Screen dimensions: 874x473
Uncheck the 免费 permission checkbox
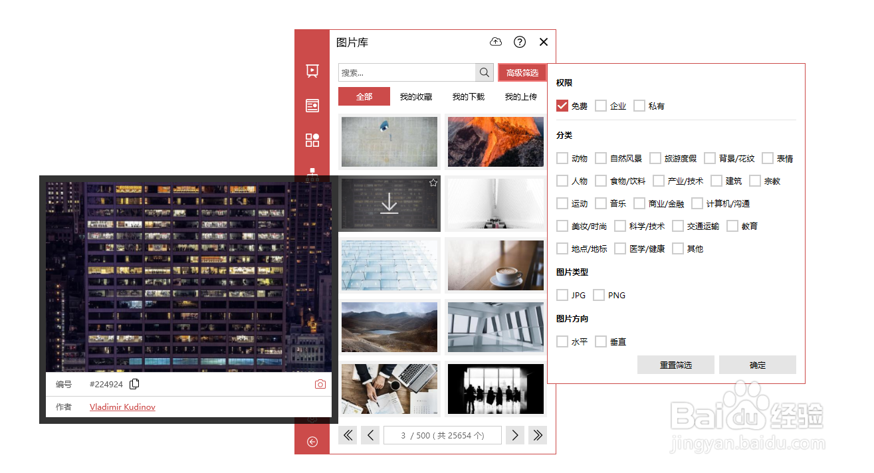pyautogui.click(x=562, y=106)
